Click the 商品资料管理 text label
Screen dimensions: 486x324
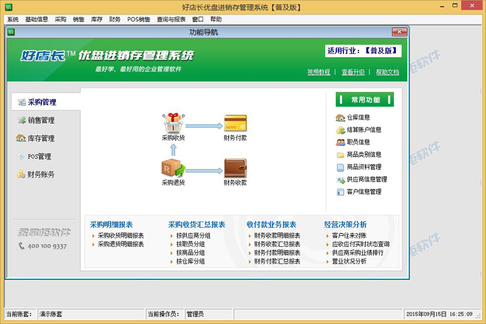pos(364,167)
